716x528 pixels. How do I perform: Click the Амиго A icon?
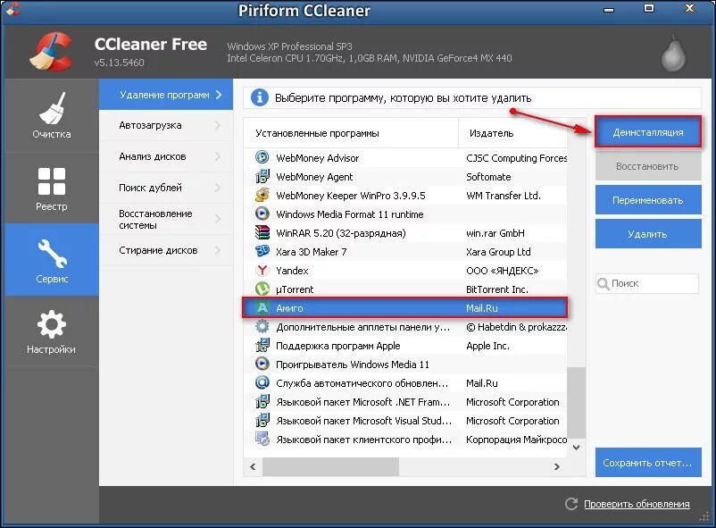(x=262, y=307)
